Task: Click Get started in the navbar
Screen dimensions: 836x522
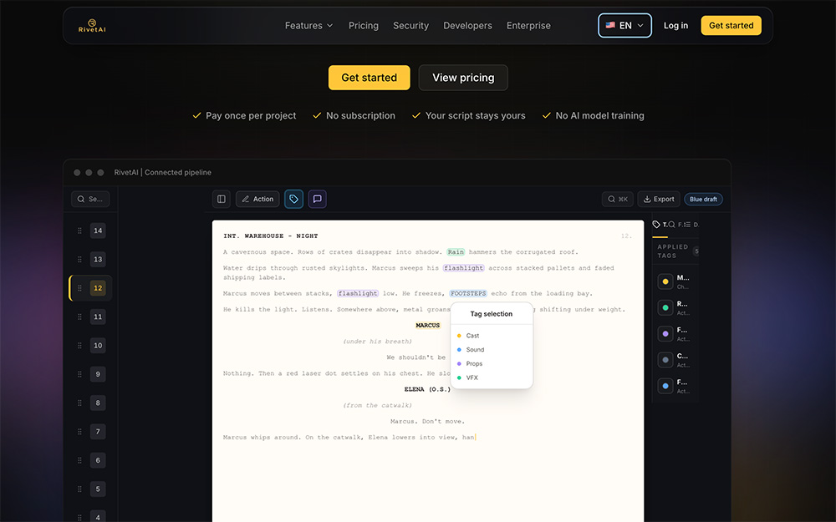Action: tap(731, 26)
